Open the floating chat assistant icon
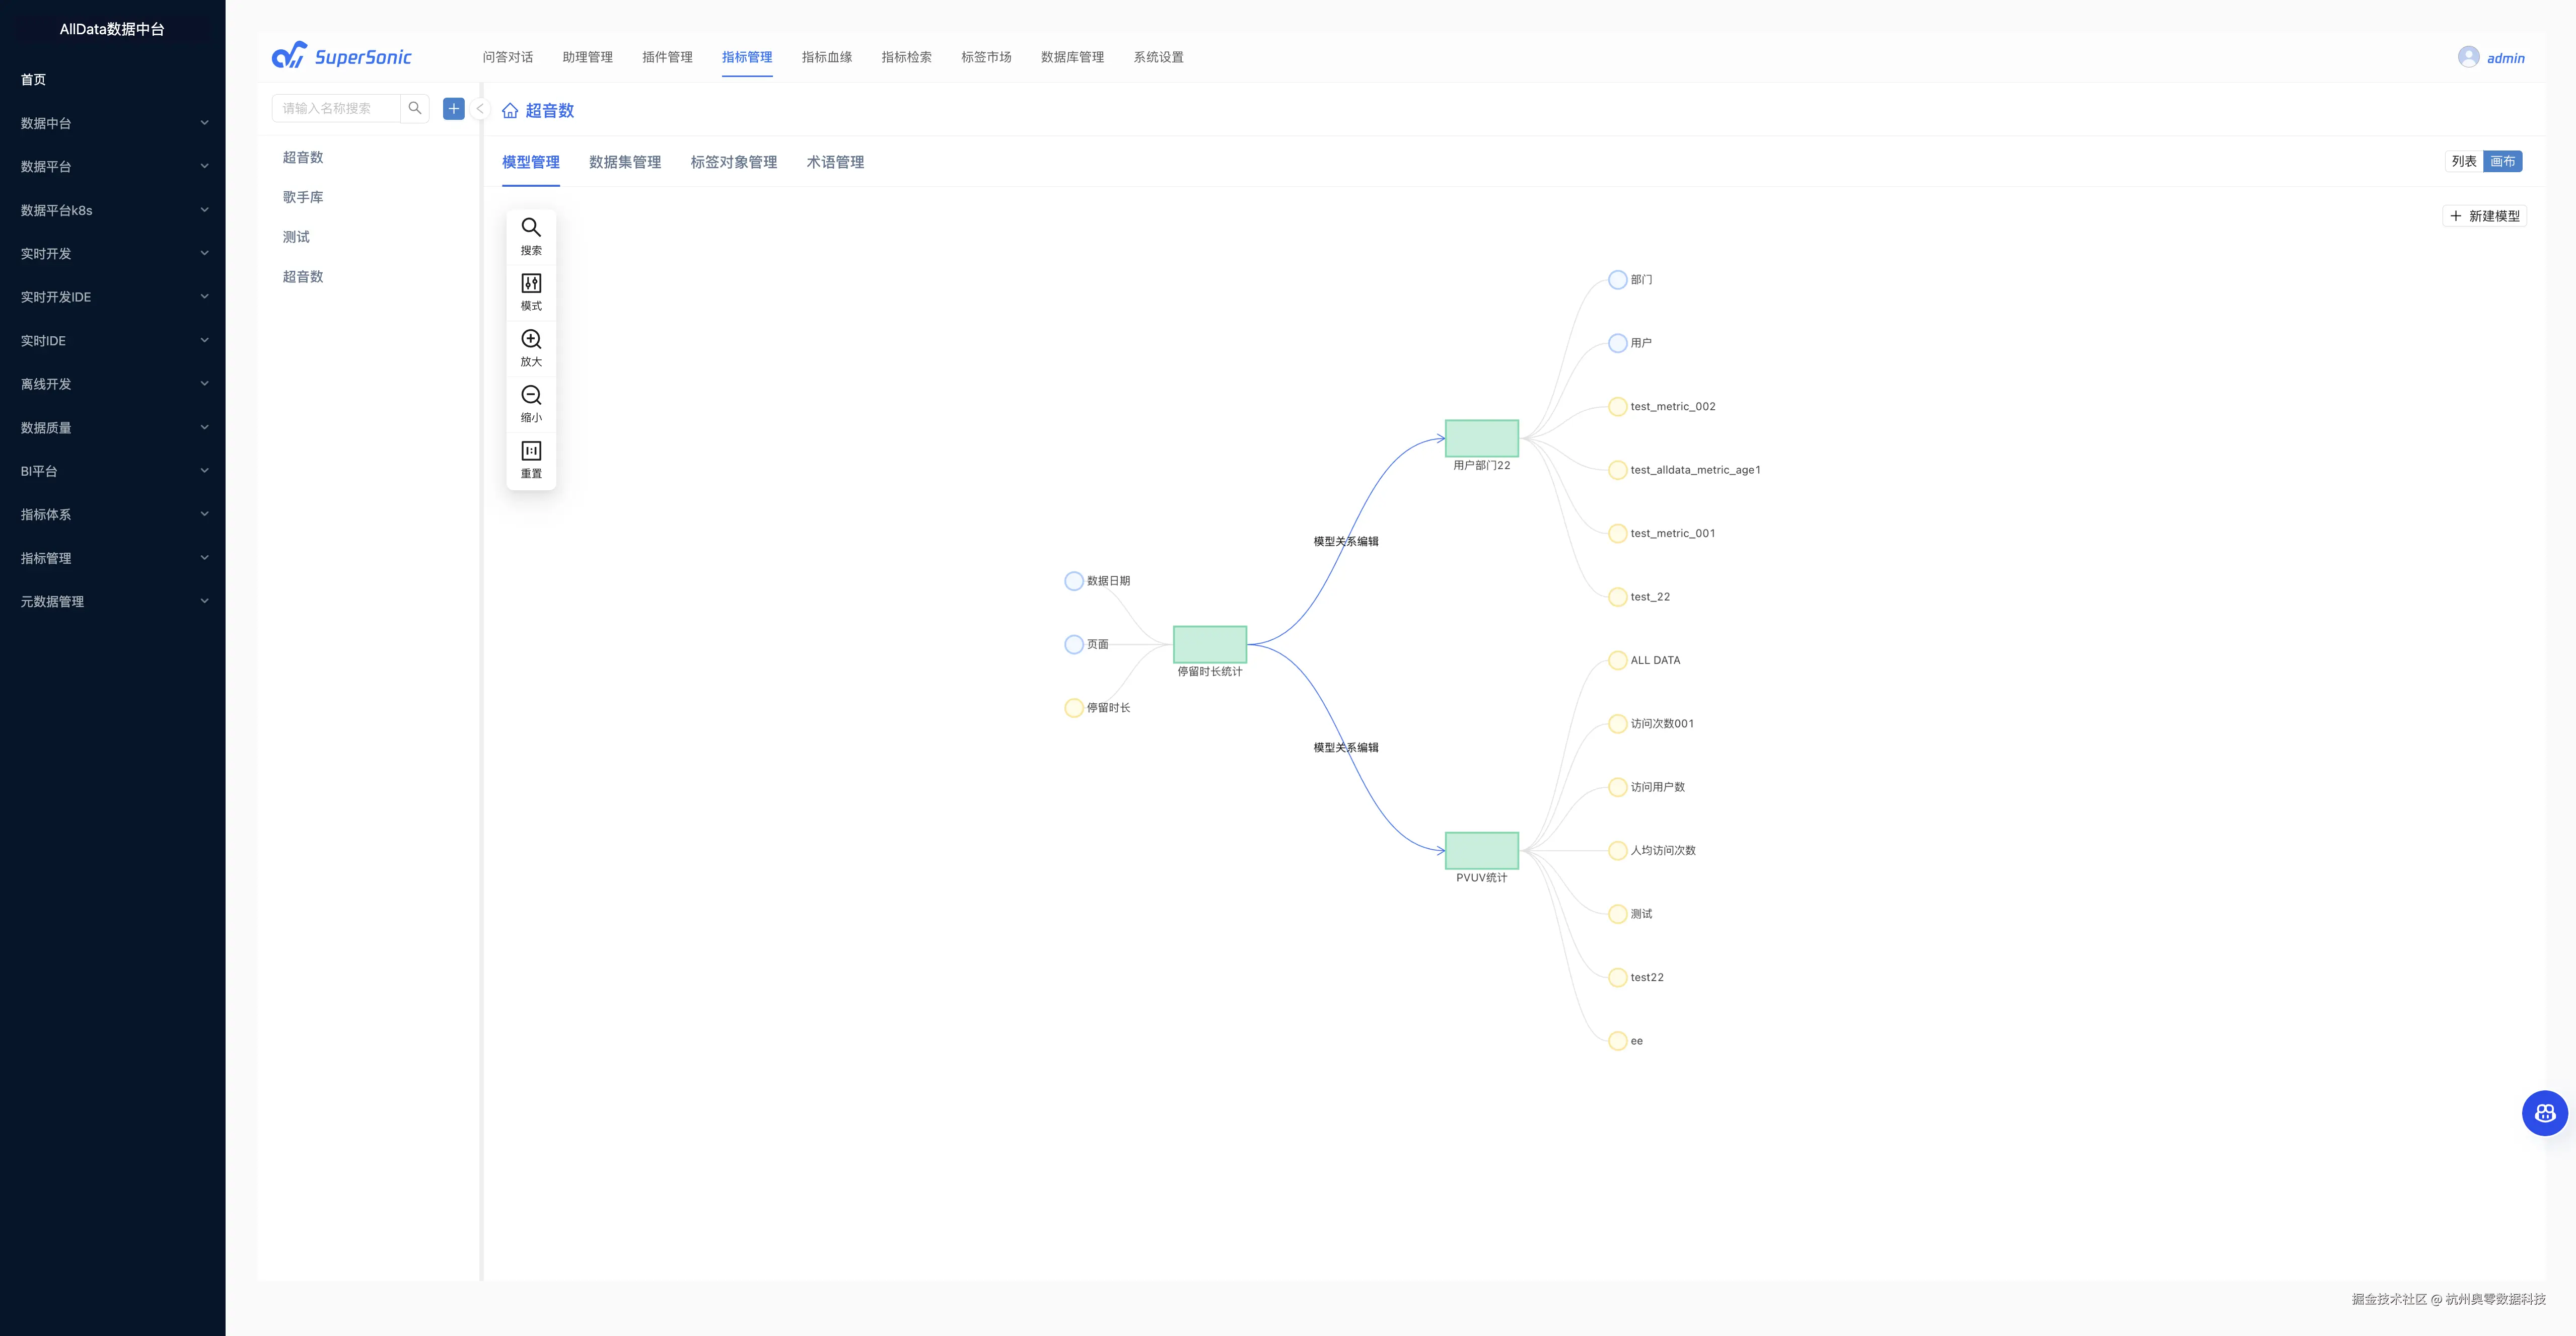The width and height of the screenshot is (2576, 1336). [2544, 1113]
